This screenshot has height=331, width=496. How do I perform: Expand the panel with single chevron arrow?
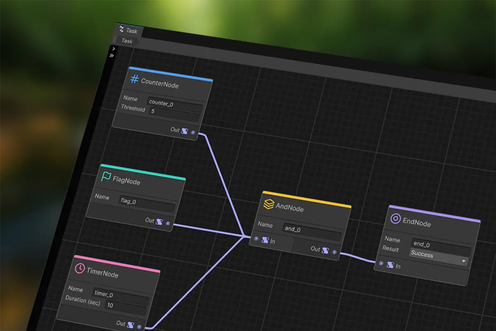(x=113, y=49)
